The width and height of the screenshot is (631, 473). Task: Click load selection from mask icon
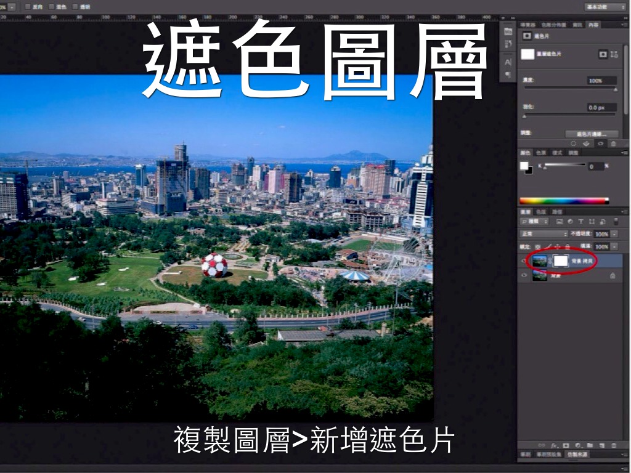pos(574,143)
